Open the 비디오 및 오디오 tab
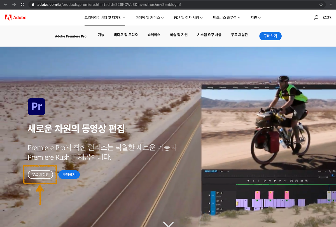Viewport: 336px width, 227px height. tap(126, 35)
